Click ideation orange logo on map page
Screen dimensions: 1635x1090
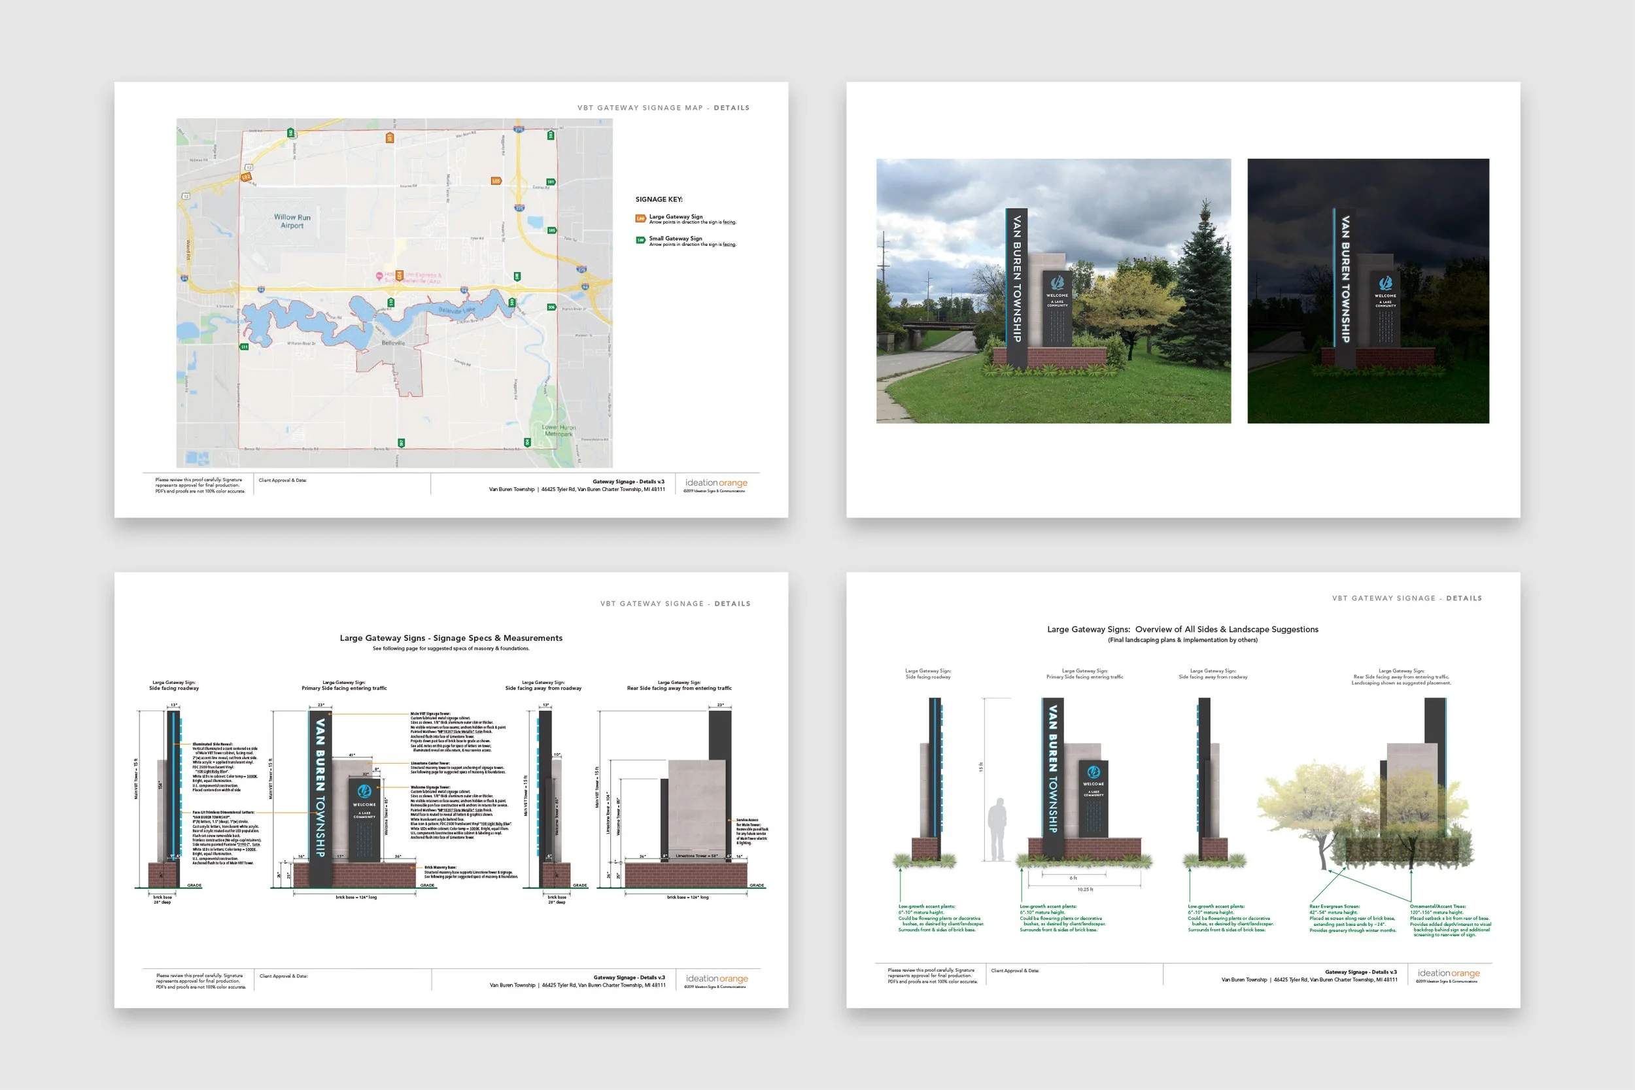coord(716,483)
